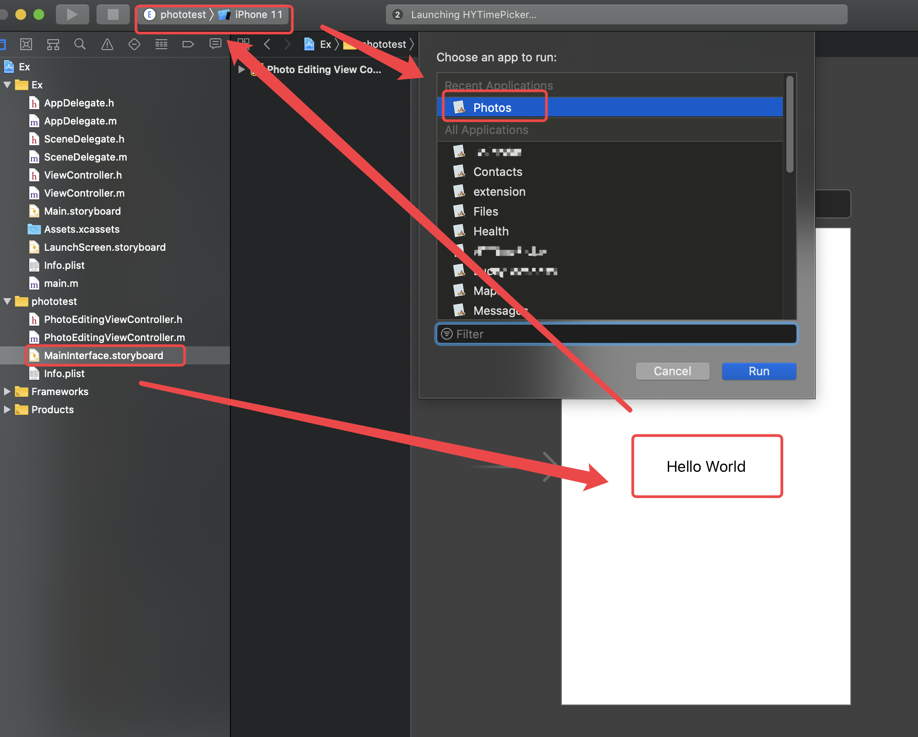Open the breakpoint navigator icon

click(188, 44)
